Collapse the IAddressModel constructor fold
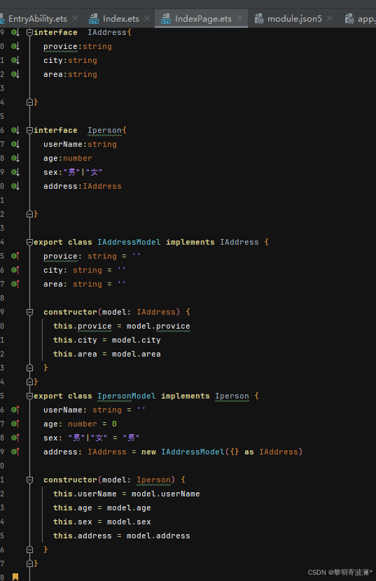Screen dimensions: 376x581 pos(29,312)
